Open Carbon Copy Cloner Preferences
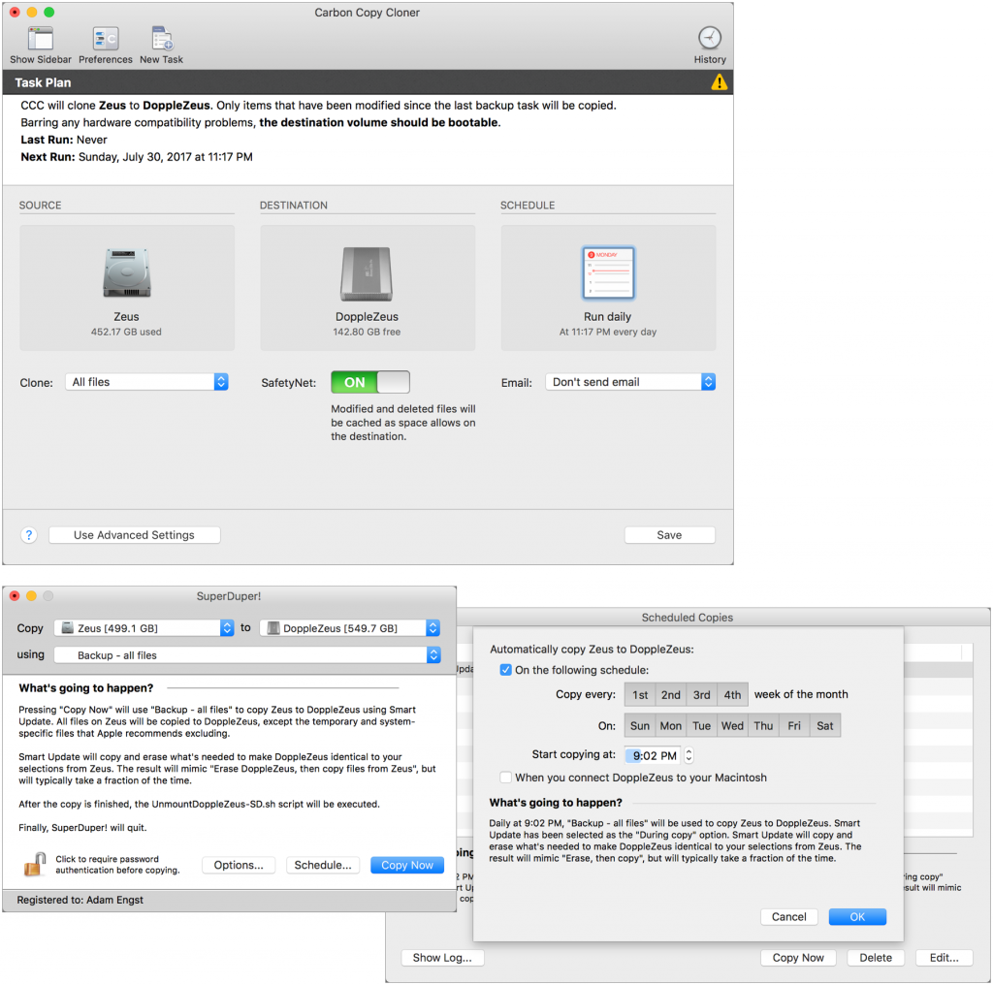Screen dimensions: 993x985 [x=105, y=39]
